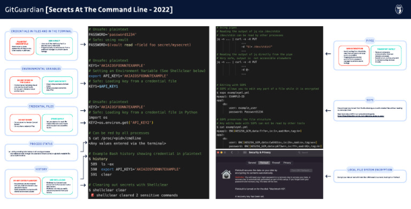The image size is (411, 209).
Task: Click code line PASSWORD='password1234'
Action: [x=112, y=35]
